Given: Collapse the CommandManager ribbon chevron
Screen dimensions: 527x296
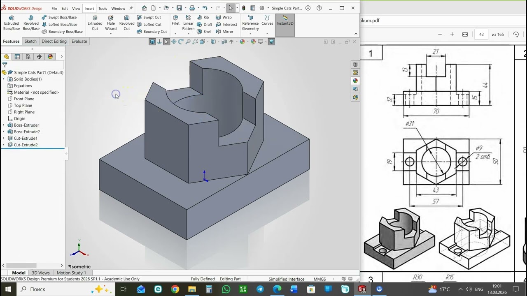Looking at the screenshot, I should point(356,34).
